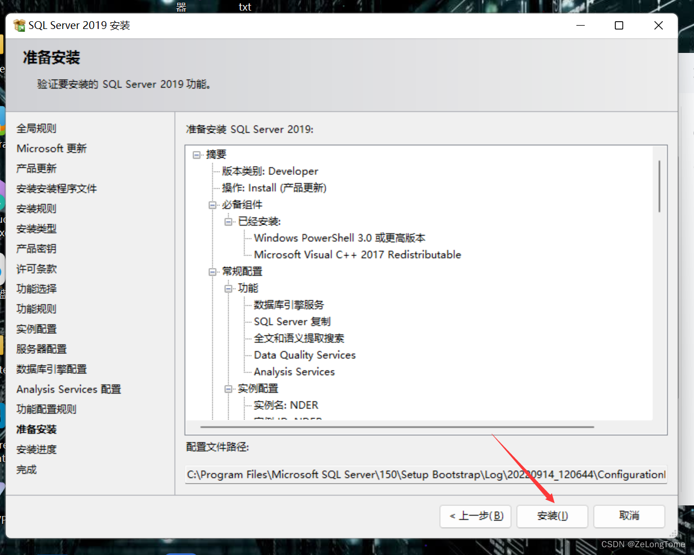Collapse the 已经安装 tree node

229,221
